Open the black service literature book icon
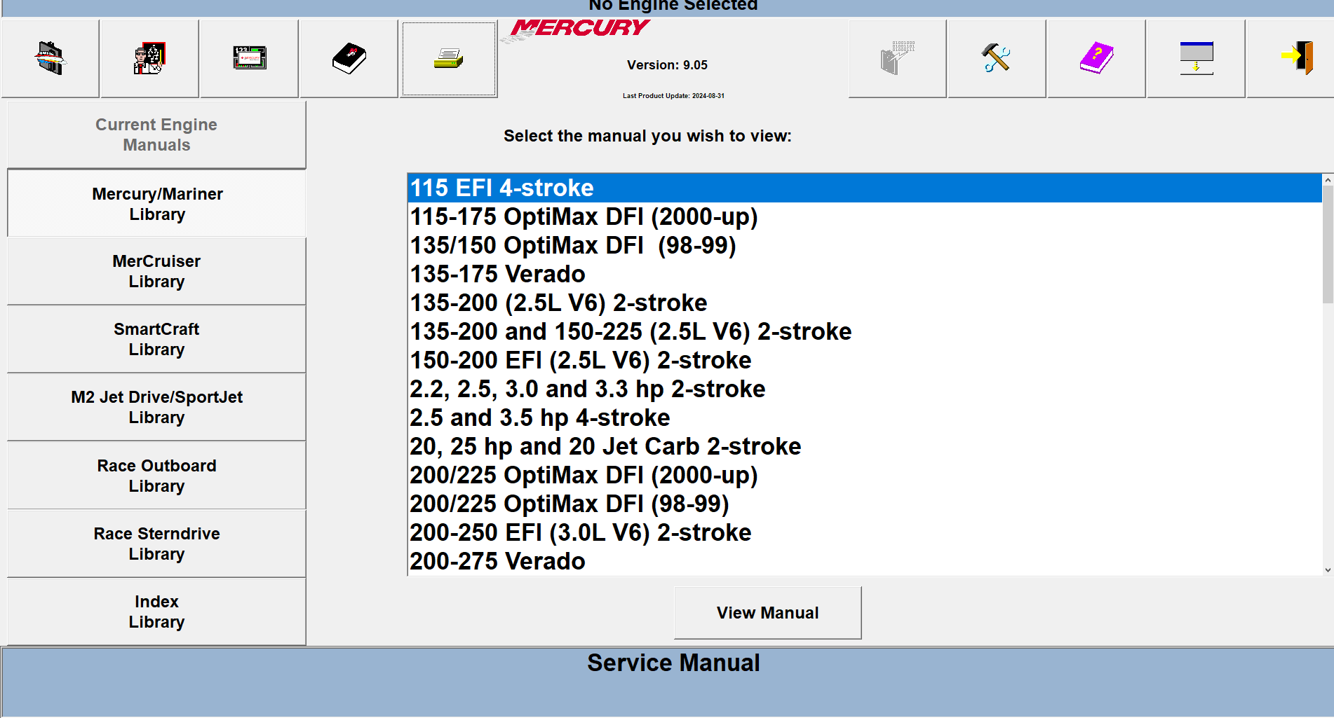Screen dimensions: 1334x718 pos(349,58)
